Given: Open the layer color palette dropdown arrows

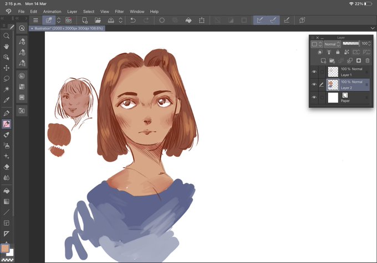Looking at the screenshot, I should click(320, 44).
